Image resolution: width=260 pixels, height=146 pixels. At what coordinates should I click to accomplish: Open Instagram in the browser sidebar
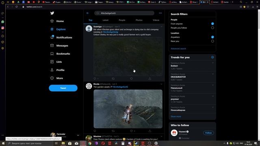pos(3,28)
